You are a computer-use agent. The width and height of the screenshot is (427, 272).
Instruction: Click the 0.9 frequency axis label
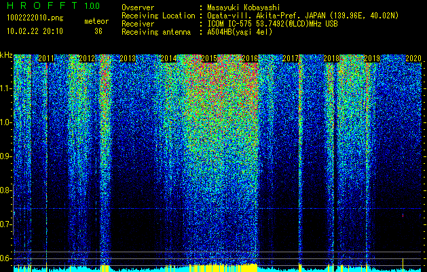[6, 156]
